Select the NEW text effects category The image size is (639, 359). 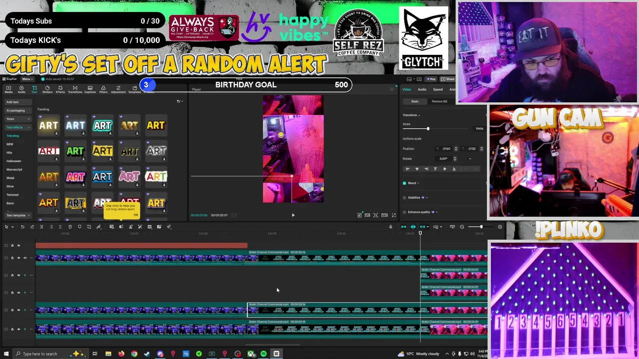tap(9, 144)
